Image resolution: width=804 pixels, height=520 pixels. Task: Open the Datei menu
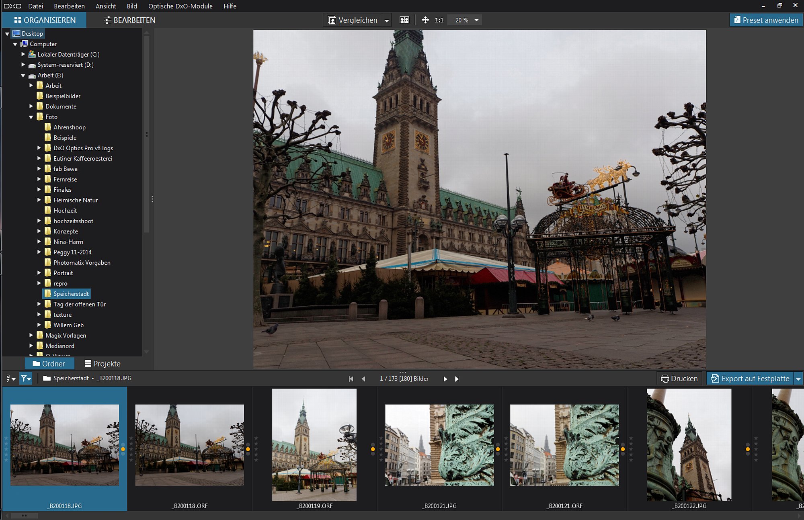point(35,6)
